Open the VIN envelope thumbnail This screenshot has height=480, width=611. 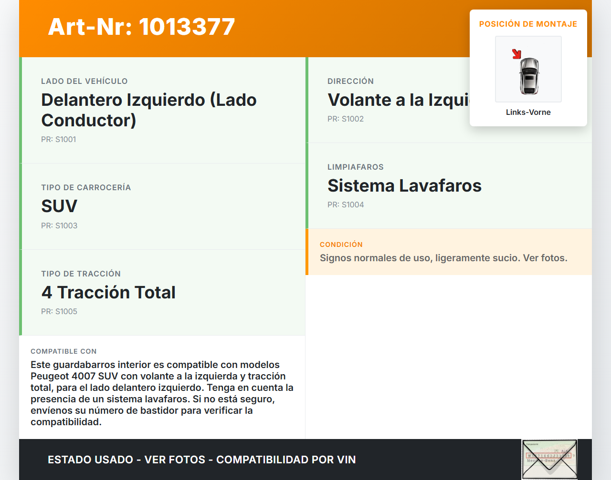click(x=549, y=459)
